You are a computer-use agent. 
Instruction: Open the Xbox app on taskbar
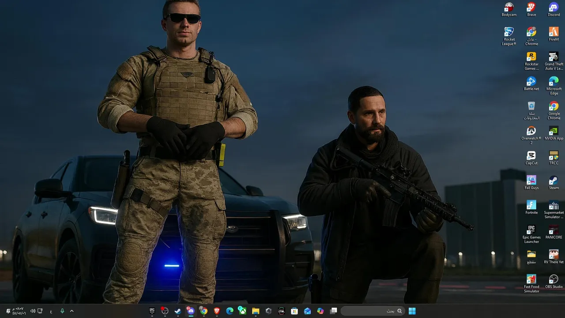coord(242,311)
